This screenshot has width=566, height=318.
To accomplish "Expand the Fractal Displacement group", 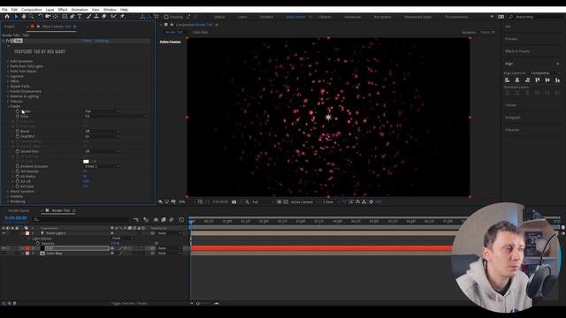I will coord(8,92).
